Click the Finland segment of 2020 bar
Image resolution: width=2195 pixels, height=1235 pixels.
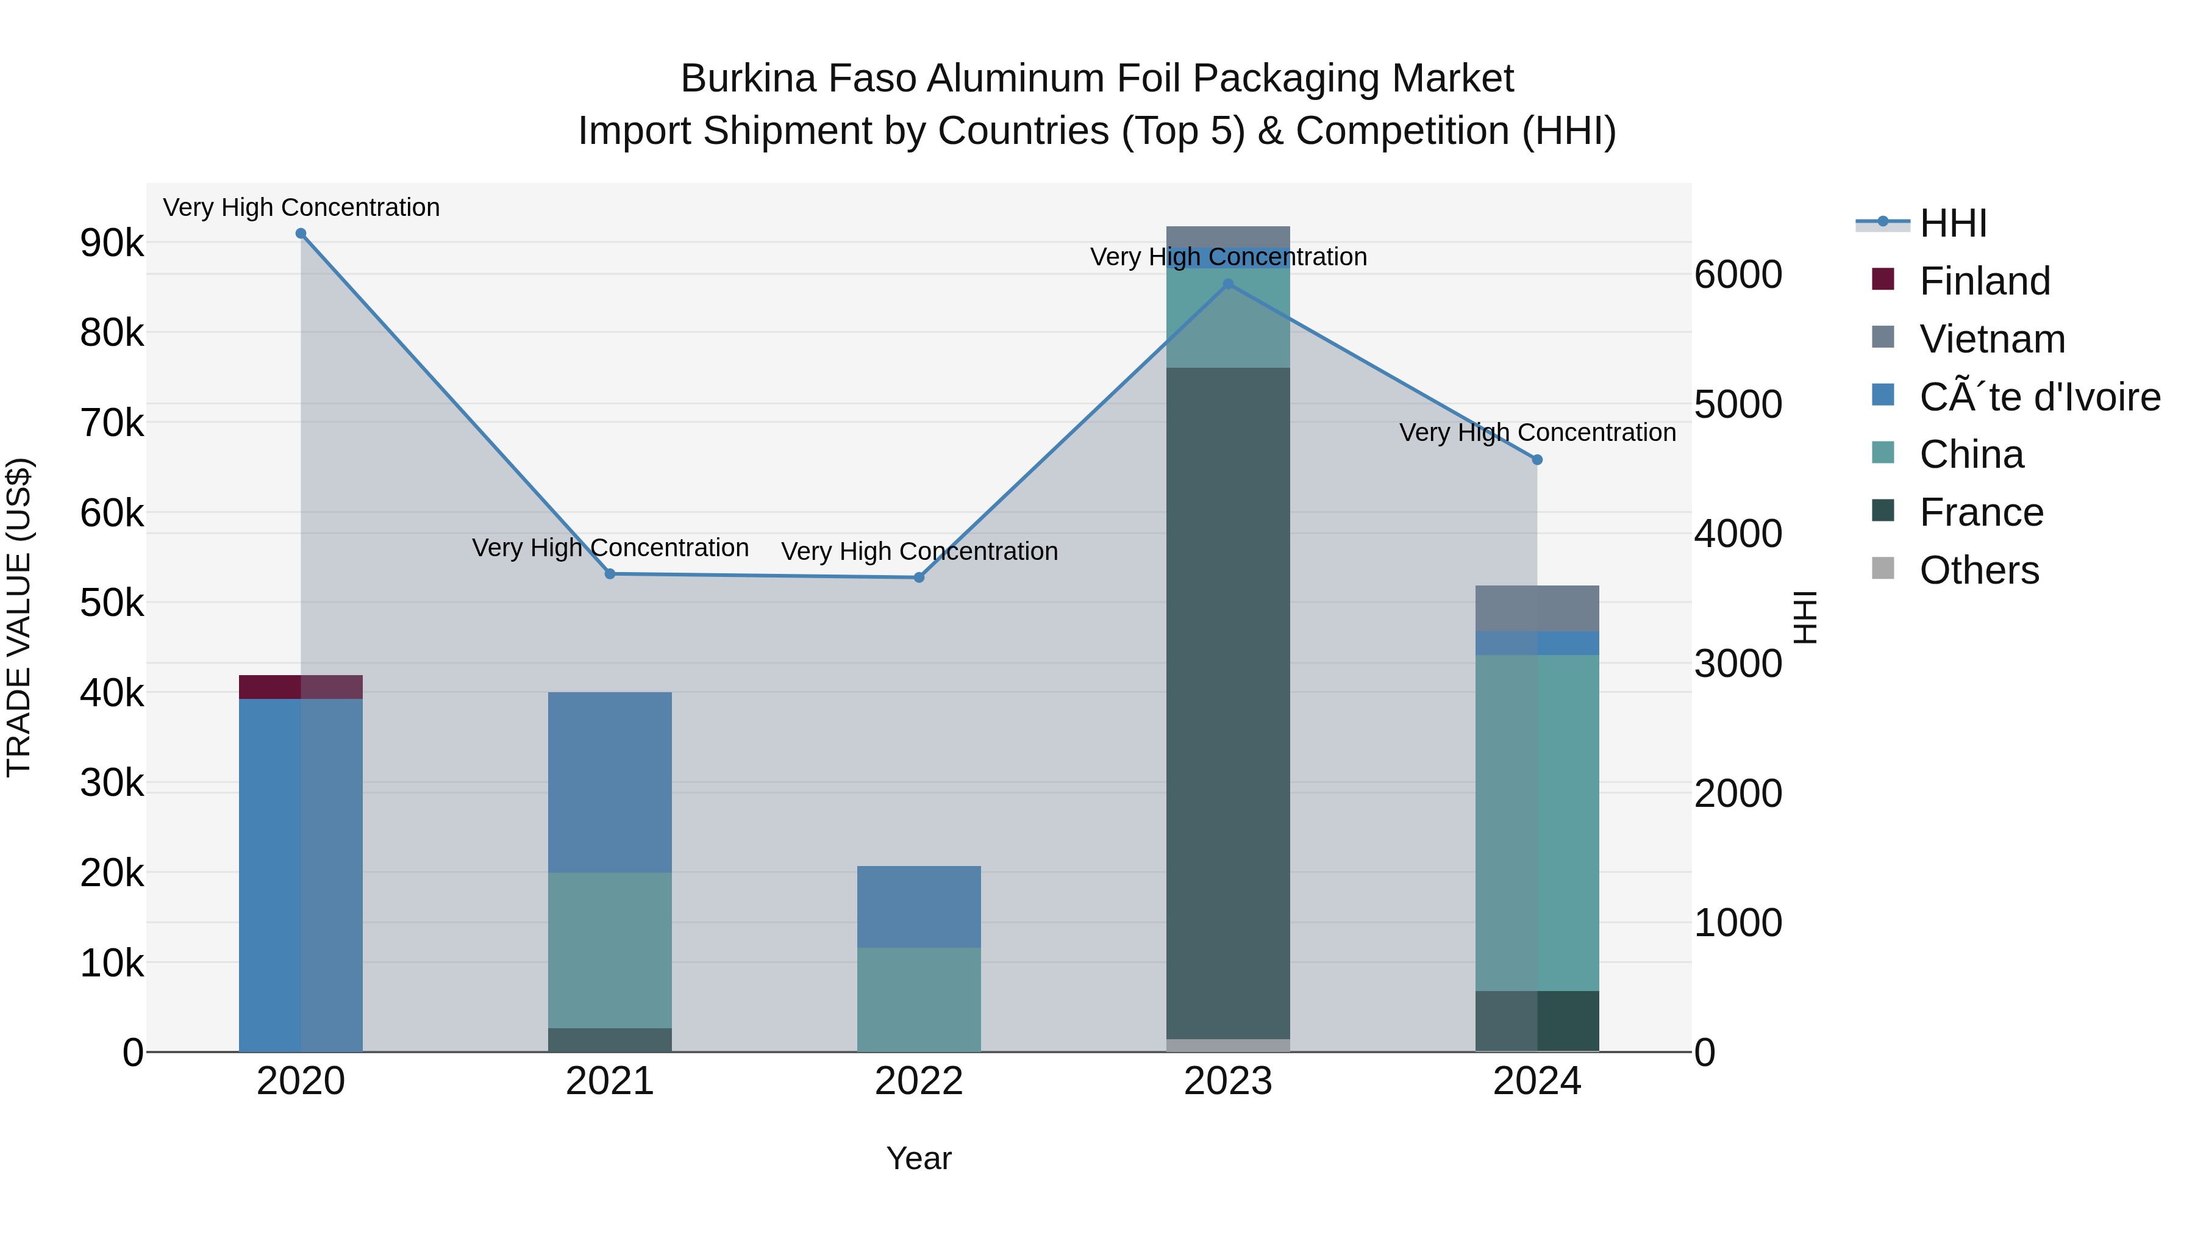pos(301,687)
